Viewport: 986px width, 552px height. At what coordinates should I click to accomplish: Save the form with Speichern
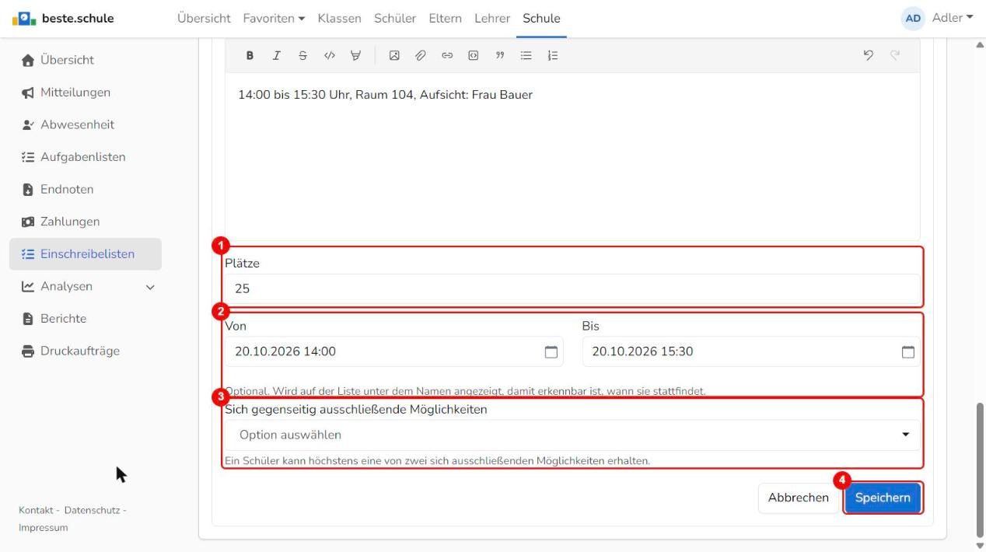[883, 498]
